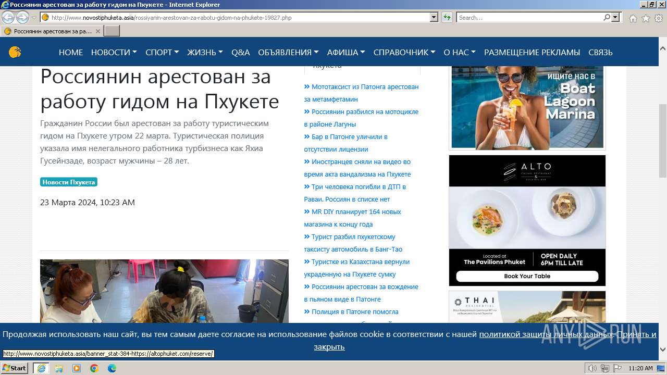This screenshot has height=375, width=667.
Task: Open the Thai Residential banner ad
Action: [527, 307]
